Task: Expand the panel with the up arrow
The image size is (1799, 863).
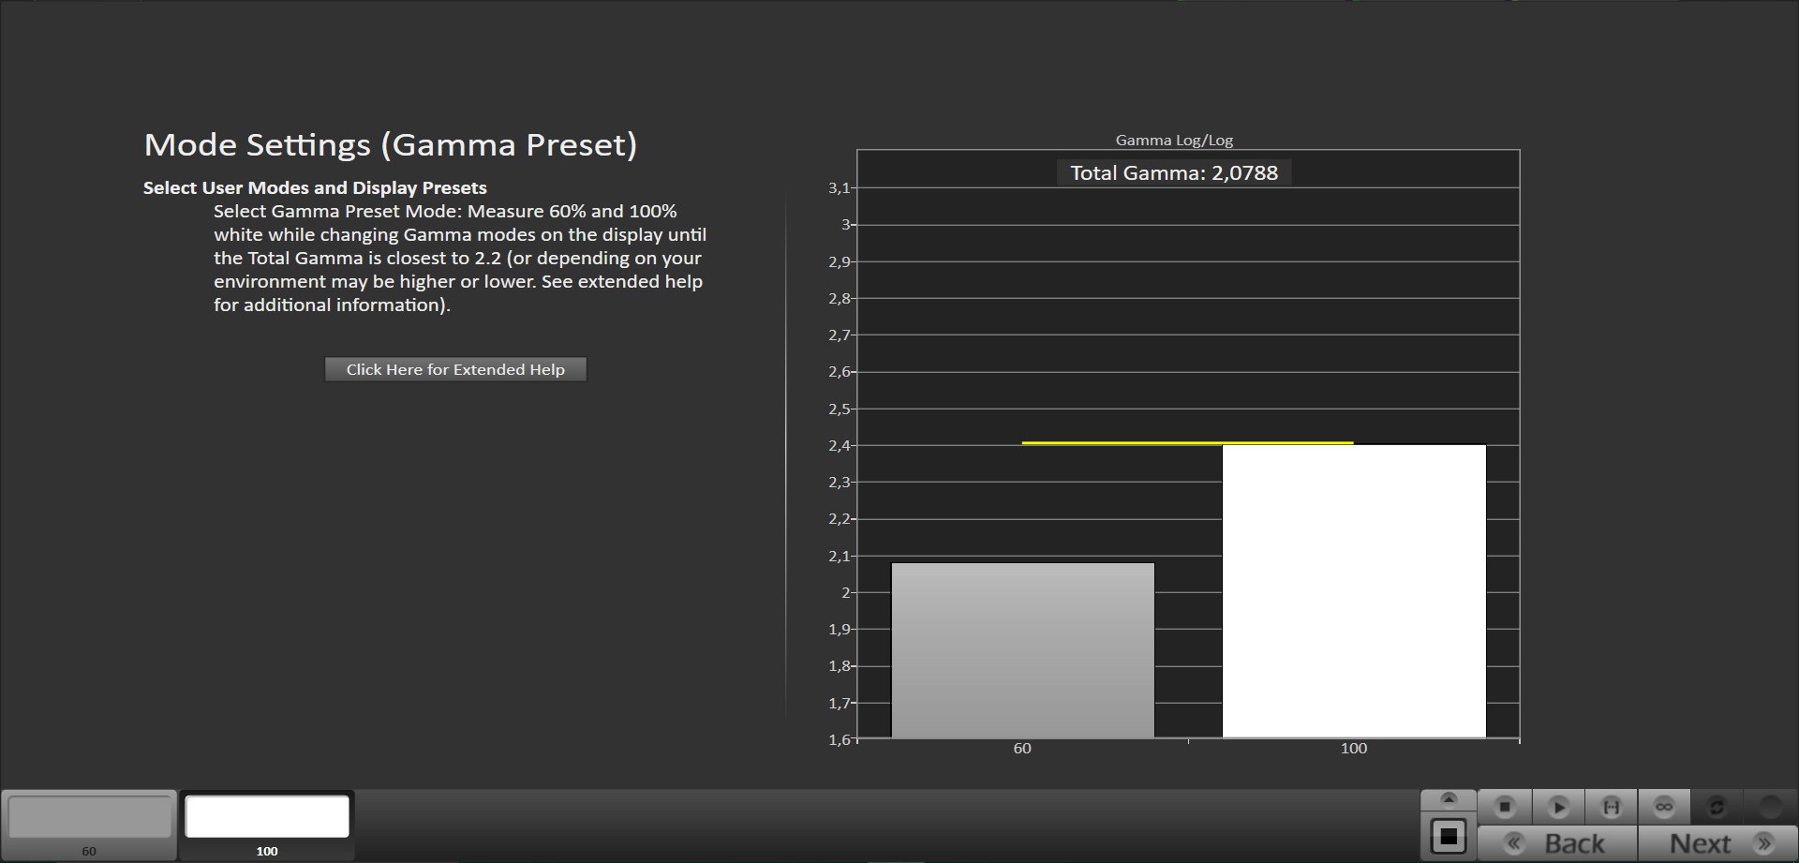Action: tap(1448, 799)
